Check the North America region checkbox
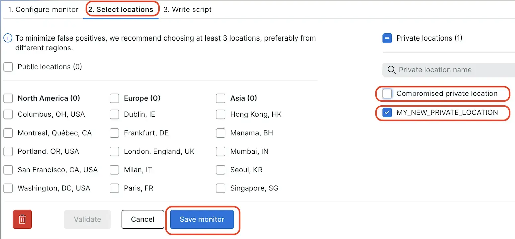515x239 pixels. tap(8, 98)
